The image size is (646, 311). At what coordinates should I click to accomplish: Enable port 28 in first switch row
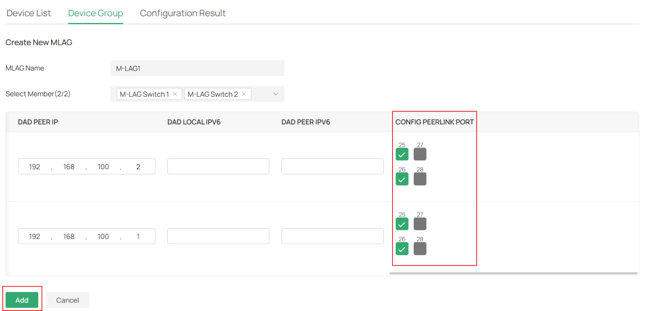tap(420, 179)
